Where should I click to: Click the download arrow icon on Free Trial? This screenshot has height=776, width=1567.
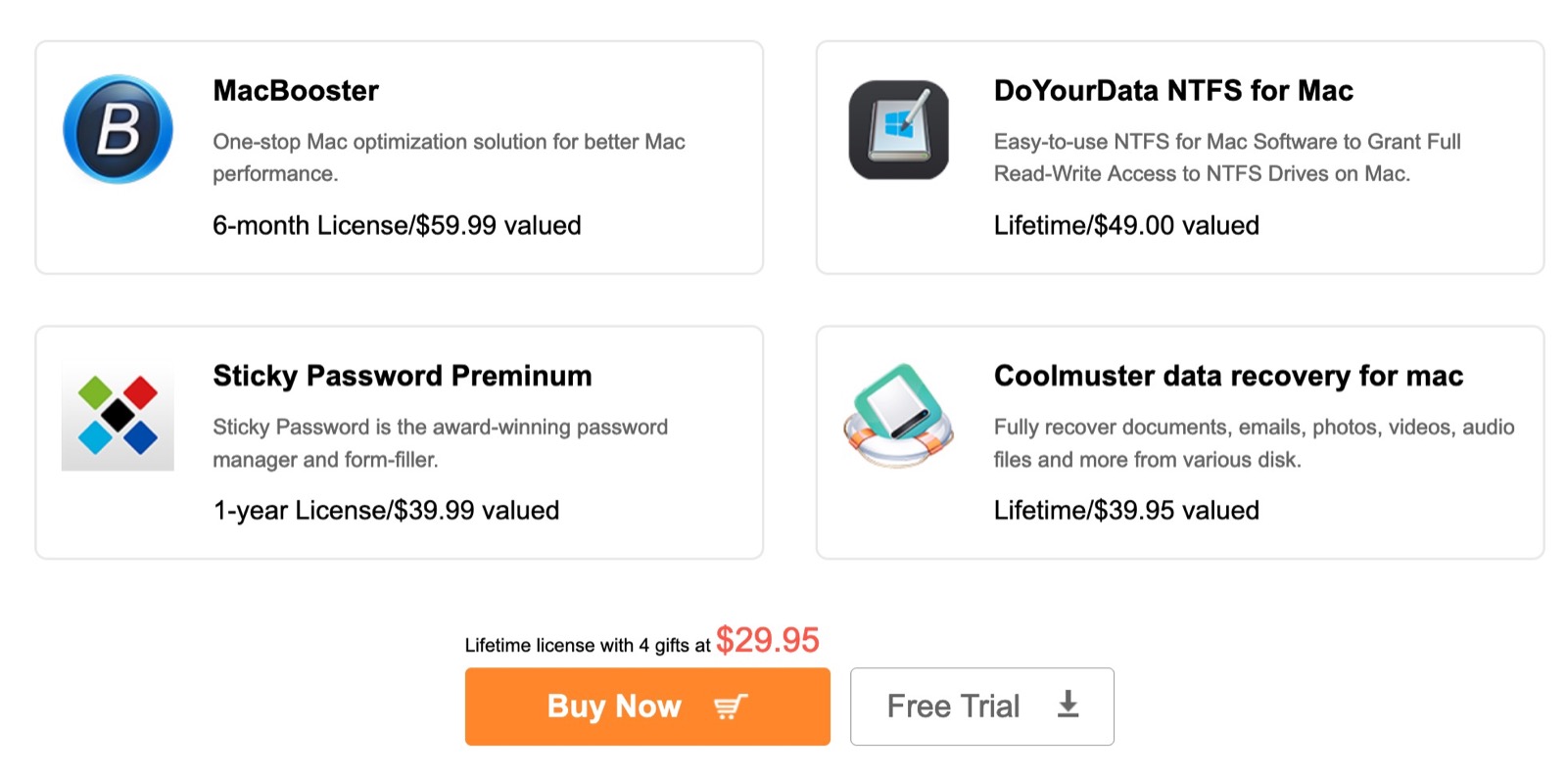point(1068,705)
